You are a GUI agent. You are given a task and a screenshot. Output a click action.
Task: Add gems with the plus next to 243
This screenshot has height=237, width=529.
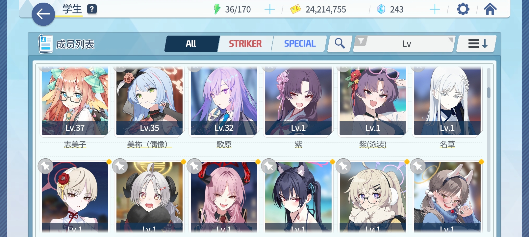(435, 10)
